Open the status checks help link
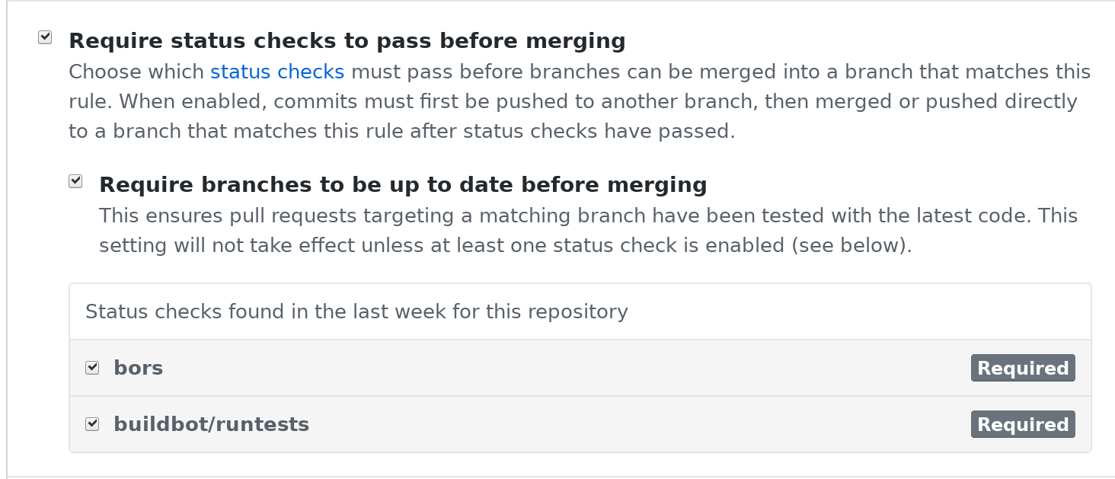This screenshot has height=479, width=1115. pos(277,72)
